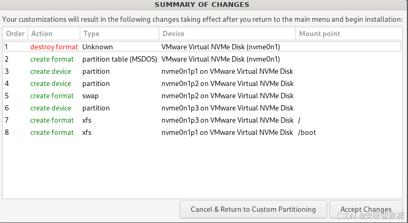The width and height of the screenshot is (408, 223).
Task: Sort by the Order column header
Action: coord(15,33)
